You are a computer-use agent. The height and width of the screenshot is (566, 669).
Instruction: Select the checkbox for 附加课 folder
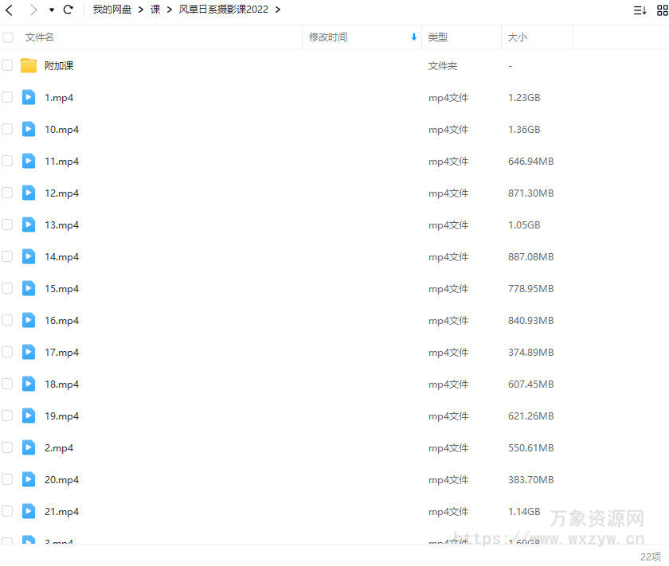tap(8, 65)
